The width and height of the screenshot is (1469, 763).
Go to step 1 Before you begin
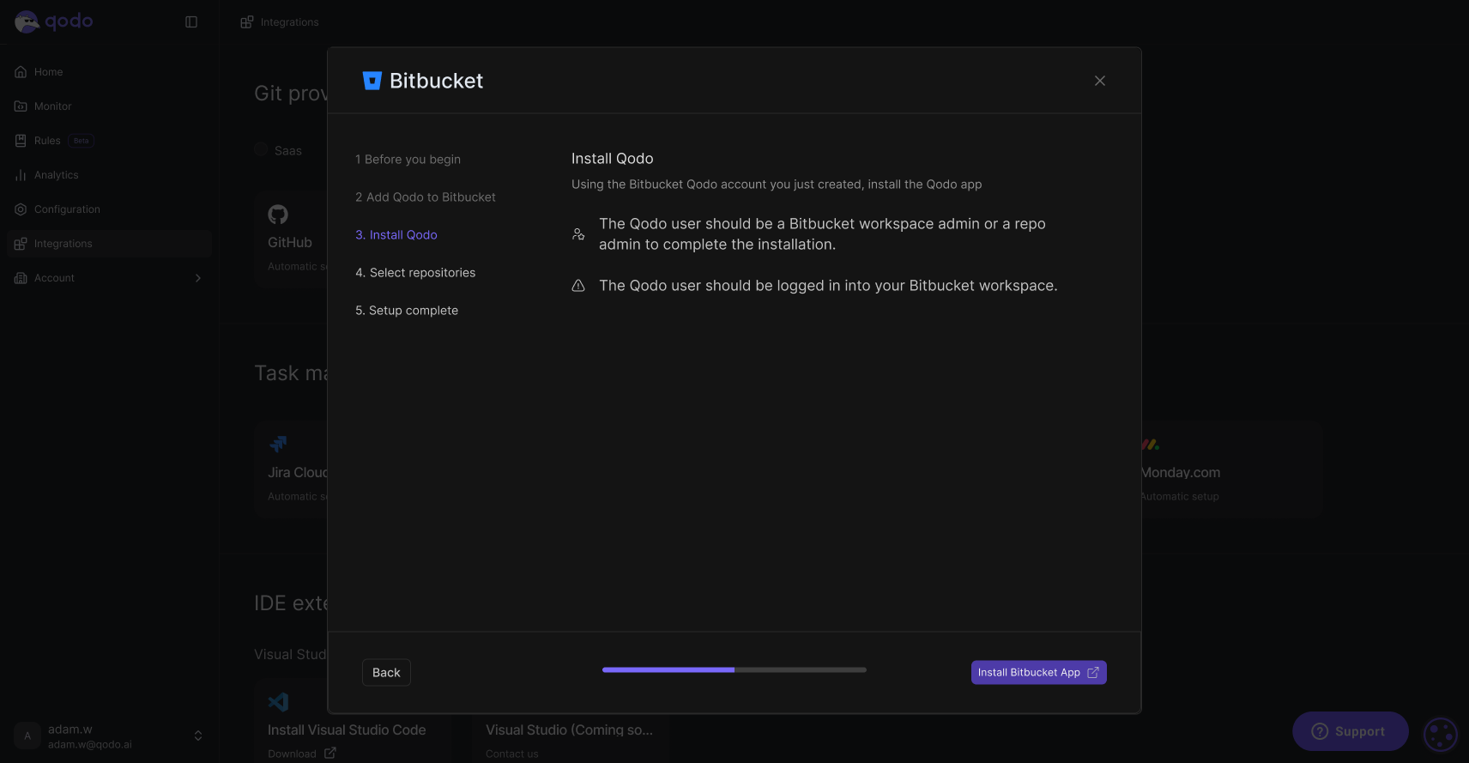[x=408, y=160]
